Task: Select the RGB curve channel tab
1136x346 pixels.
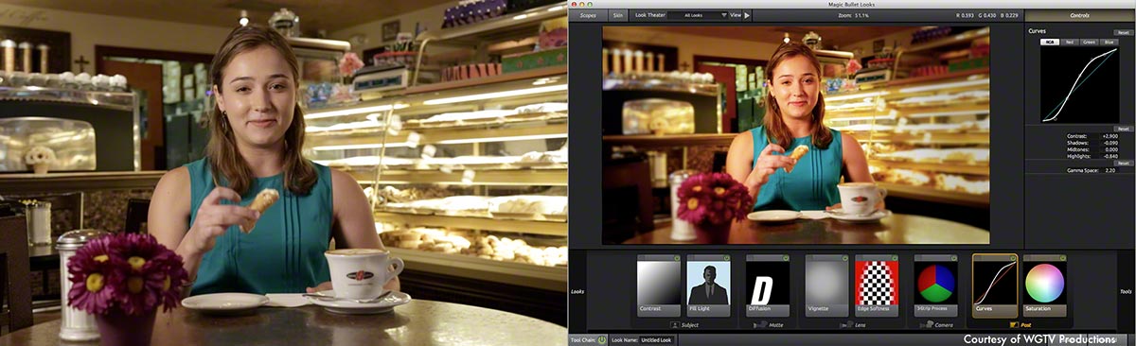Action: pos(1050,43)
